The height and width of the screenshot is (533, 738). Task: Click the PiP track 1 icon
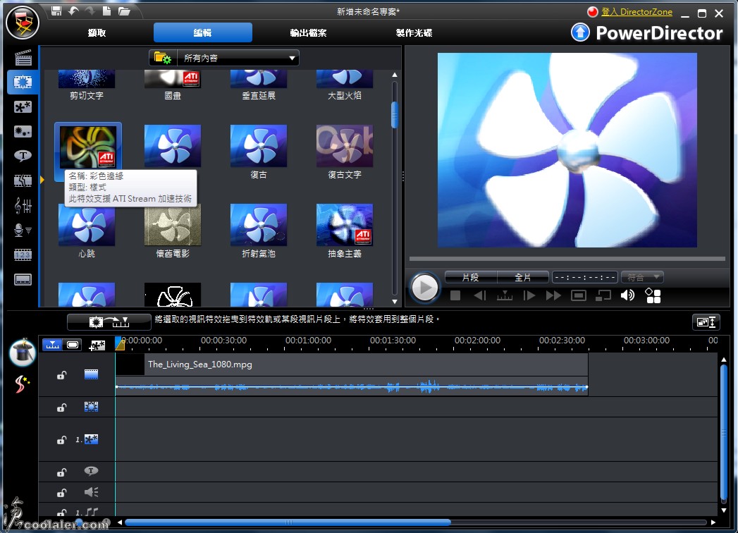pyautogui.click(x=91, y=439)
